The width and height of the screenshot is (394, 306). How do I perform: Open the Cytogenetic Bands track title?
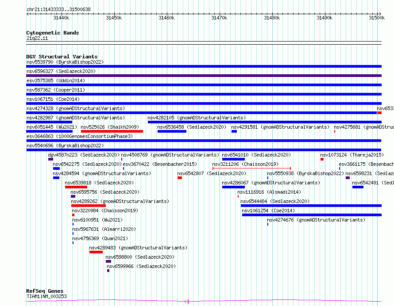(x=53, y=33)
